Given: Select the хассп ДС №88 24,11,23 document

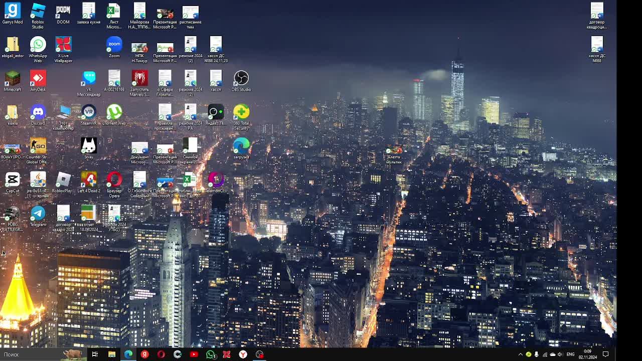Looking at the screenshot, I should coord(216,50).
